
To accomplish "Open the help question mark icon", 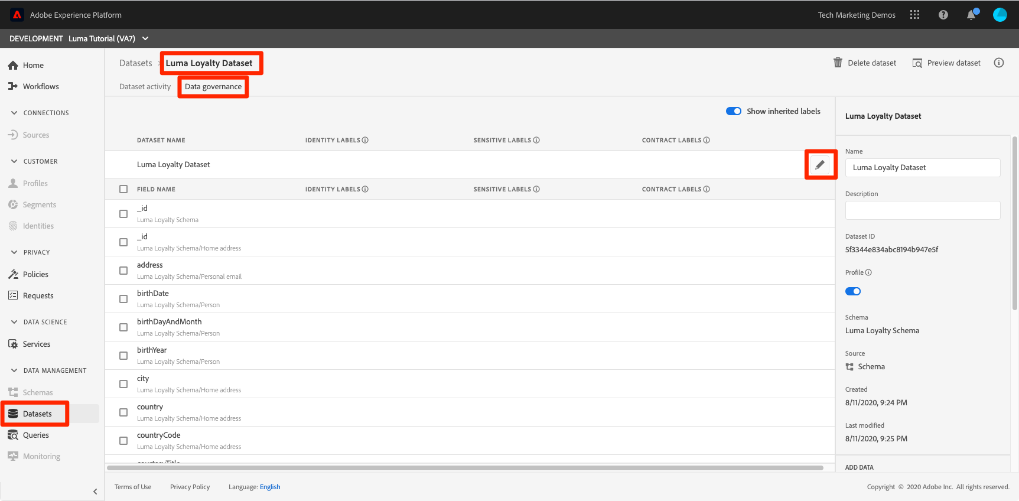I will pos(943,15).
